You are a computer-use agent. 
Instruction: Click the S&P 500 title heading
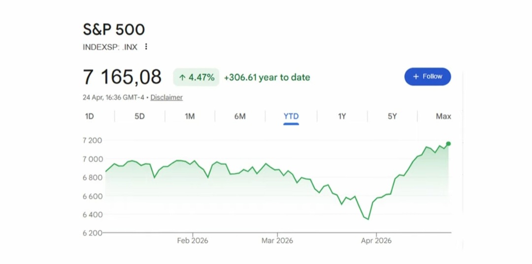coord(114,29)
